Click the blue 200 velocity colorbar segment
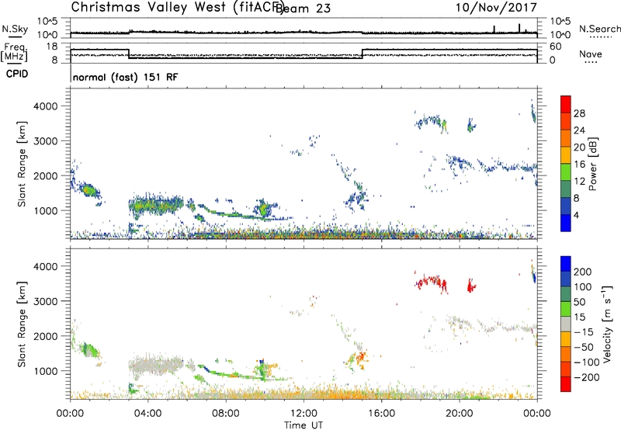This screenshot has height=430, width=621. 566,264
